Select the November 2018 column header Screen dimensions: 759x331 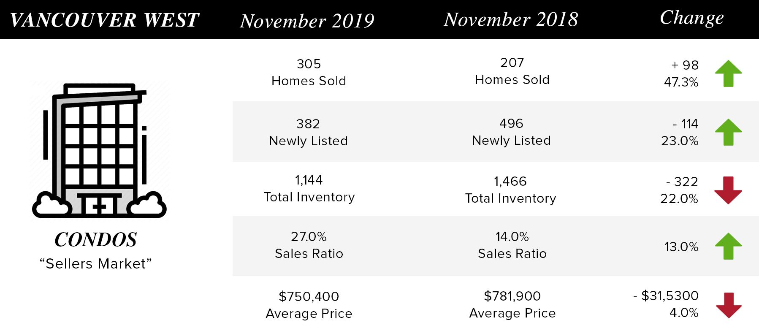click(511, 19)
